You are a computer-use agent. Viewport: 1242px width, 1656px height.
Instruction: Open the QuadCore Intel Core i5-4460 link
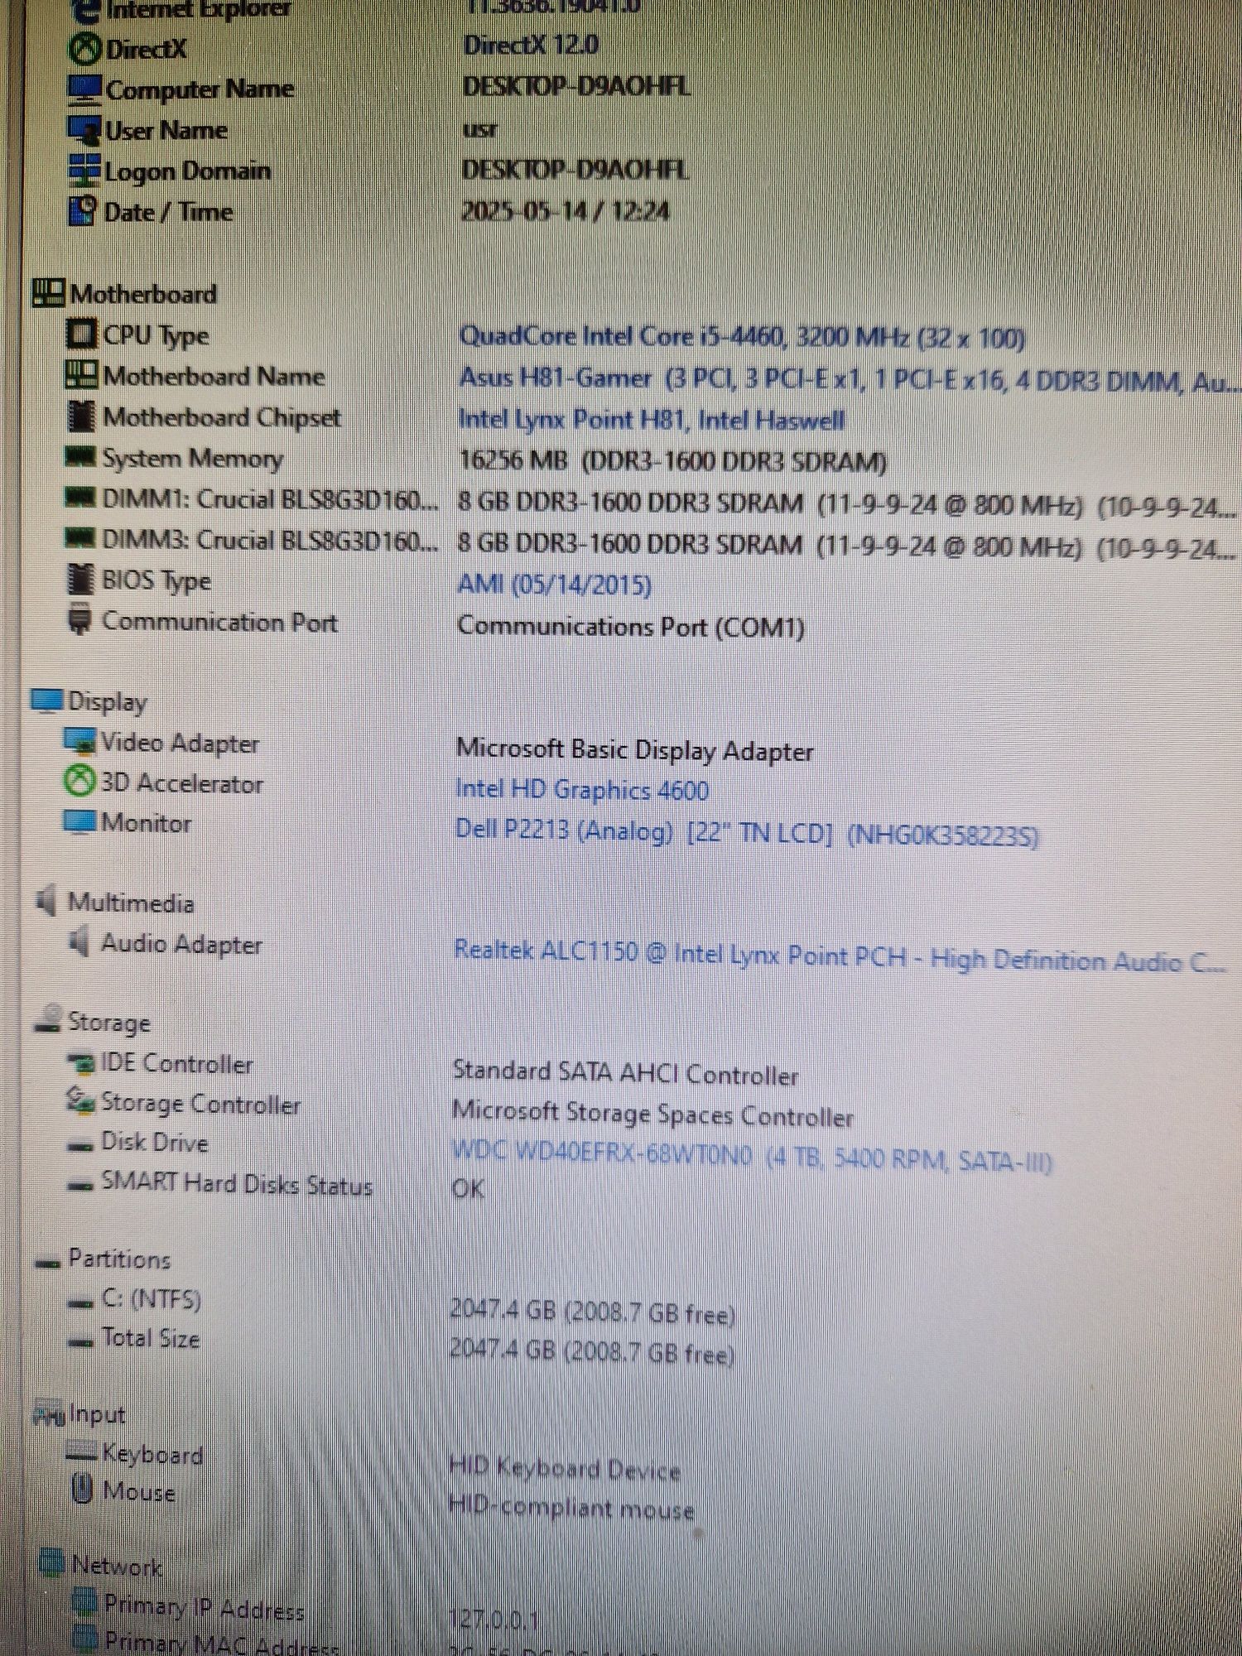click(x=742, y=337)
